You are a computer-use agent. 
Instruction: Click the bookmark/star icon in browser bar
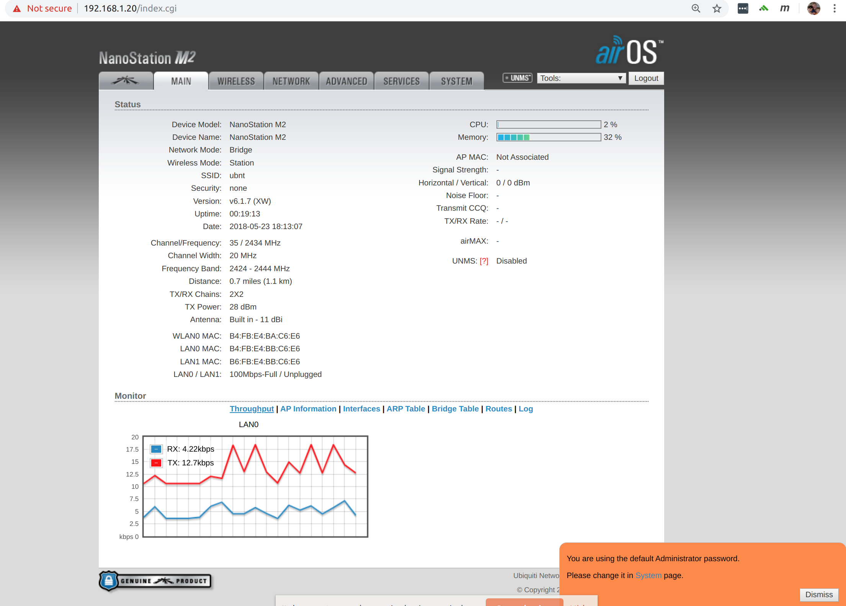point(717,8)
